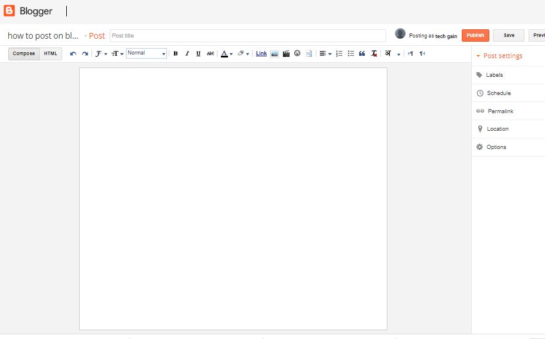Insert an image into the post
The width and height of the screenshot is (545, 339).
[x=274, y=53]
